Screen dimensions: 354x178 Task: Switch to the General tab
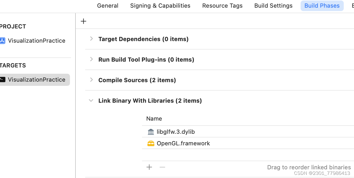[108, 6]
